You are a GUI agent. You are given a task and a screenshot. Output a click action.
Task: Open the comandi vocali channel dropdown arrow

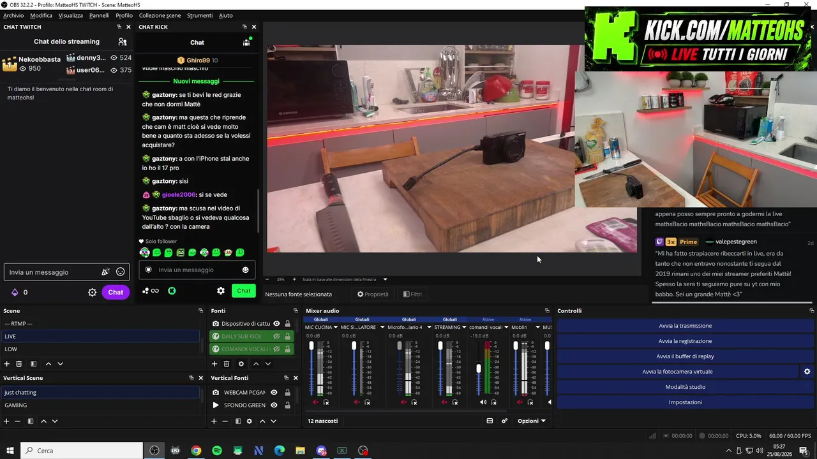pos(506,327)
